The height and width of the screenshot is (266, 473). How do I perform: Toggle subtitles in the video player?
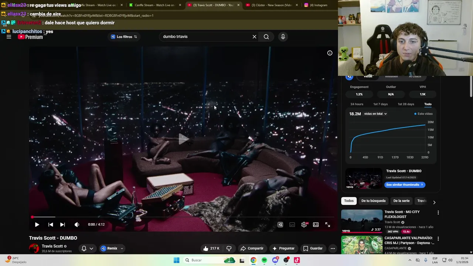292,225
